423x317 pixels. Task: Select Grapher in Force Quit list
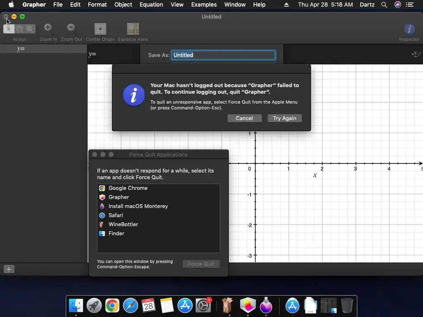coord(158,197)
